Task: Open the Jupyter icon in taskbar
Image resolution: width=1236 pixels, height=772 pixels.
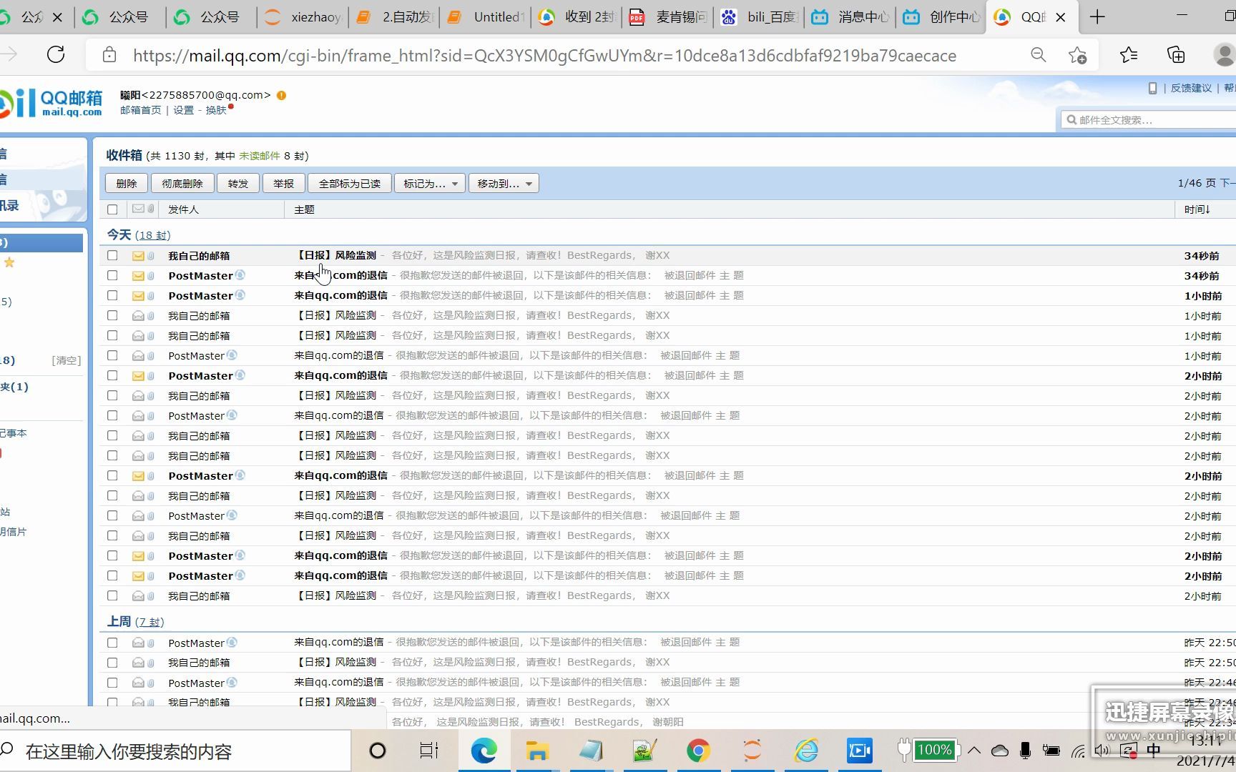Action: coord(752,751)
